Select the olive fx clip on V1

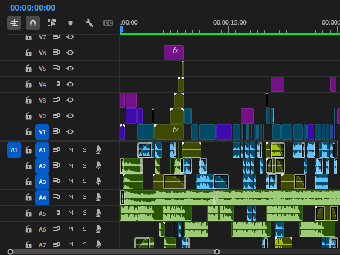169,132
